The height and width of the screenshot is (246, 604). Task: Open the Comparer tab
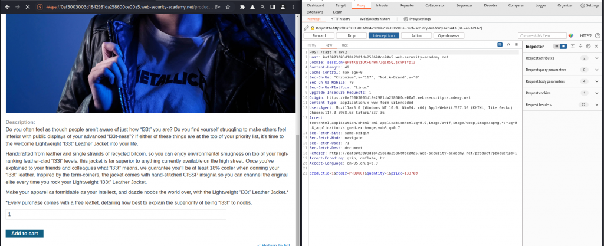(516, 5)
